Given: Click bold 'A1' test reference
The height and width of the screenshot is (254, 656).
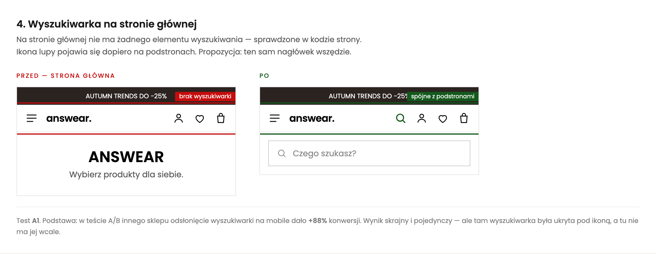Looking at the screenshot, I should pos(36,221).
